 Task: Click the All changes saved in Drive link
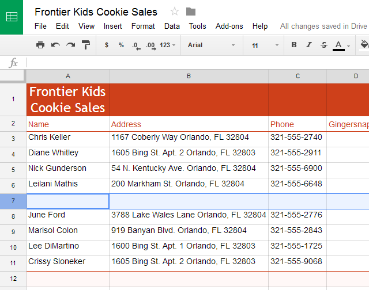(323, 26)
